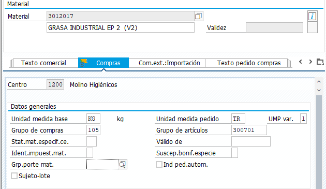Image resolution: width=326 pixels, height=189 pixels.
Task: Click the information icon beside Material
Action: click(x=312, y=16)
